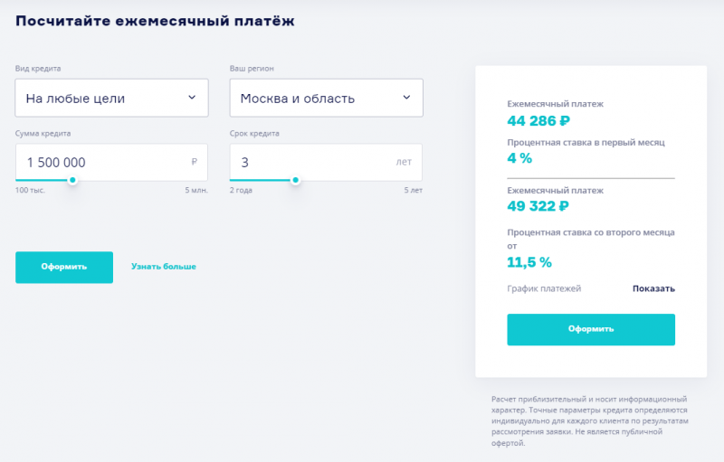The width and height of the screenshot is (724, 462).
Task: Click the loan amount slider handle
Action: [x=72, y=180]
